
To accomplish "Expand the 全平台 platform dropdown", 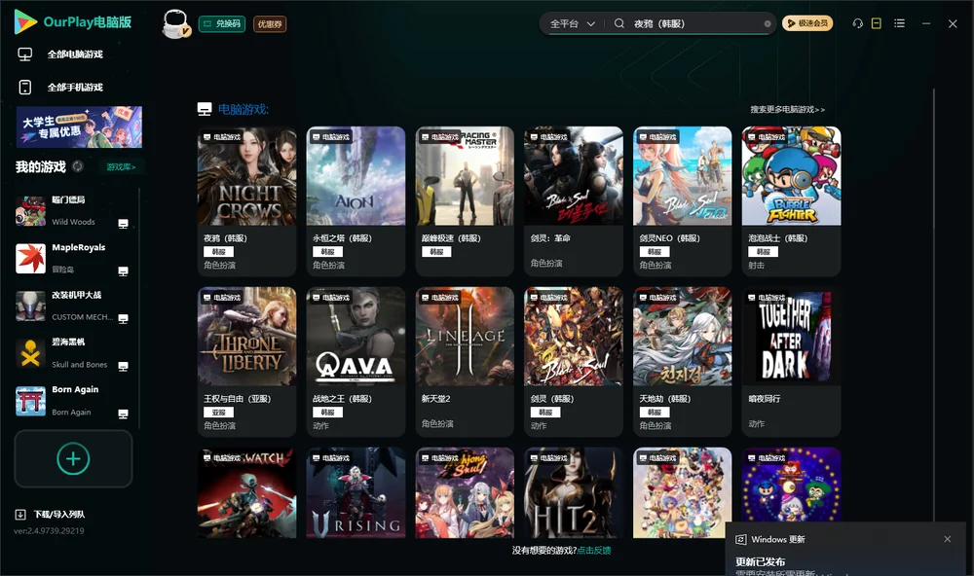I will 572,23.
